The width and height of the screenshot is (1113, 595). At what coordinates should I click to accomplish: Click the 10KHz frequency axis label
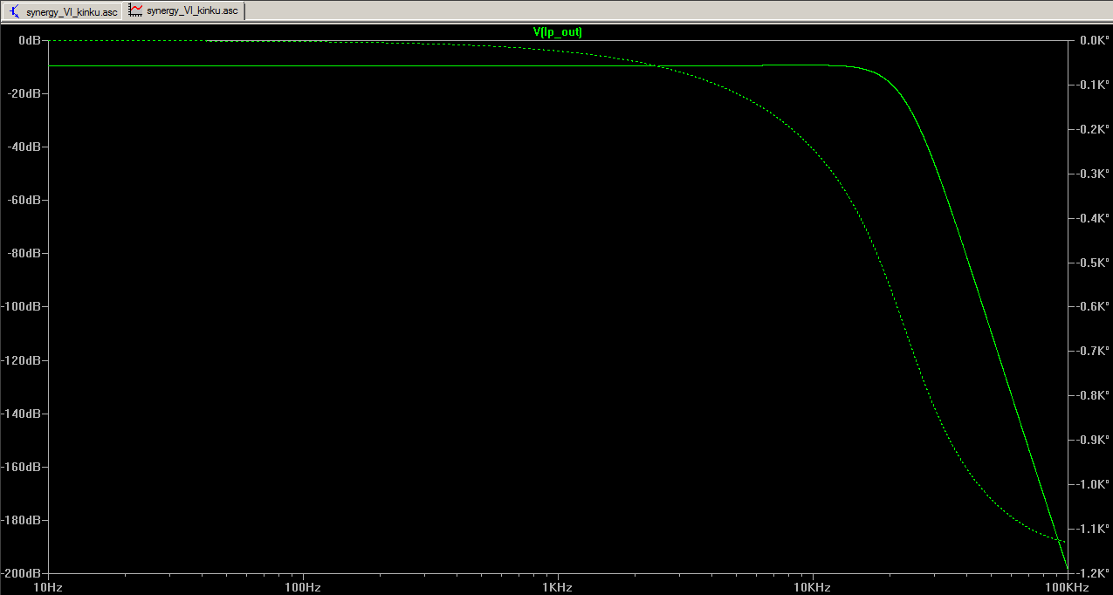coord(813,588)
